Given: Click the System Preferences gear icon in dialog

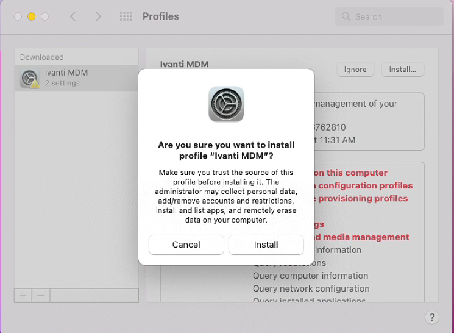Looking at the screenshot, I should pos(226,104).
